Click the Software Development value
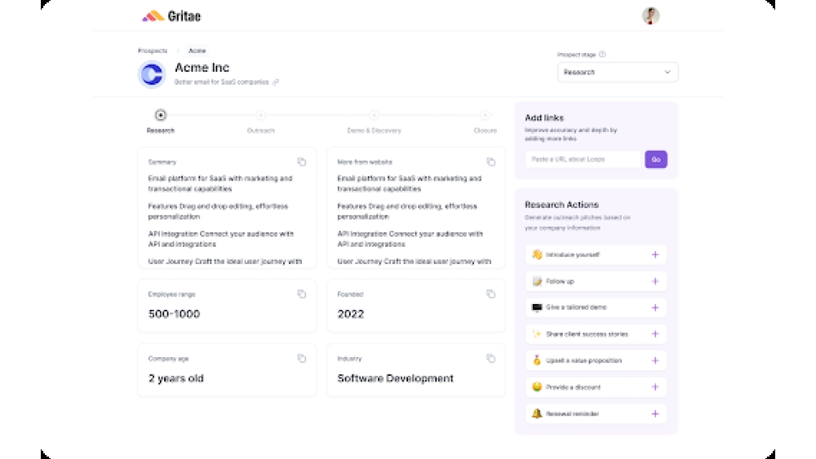Screen dimensions: 816x459 coord(396,378)
